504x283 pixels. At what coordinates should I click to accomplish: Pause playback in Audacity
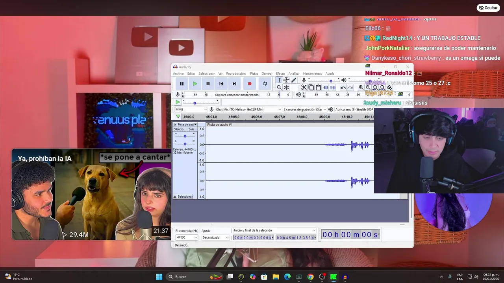(x=182, y=83)
